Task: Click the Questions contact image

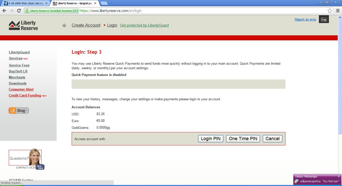Action: [x=25, y=158]
